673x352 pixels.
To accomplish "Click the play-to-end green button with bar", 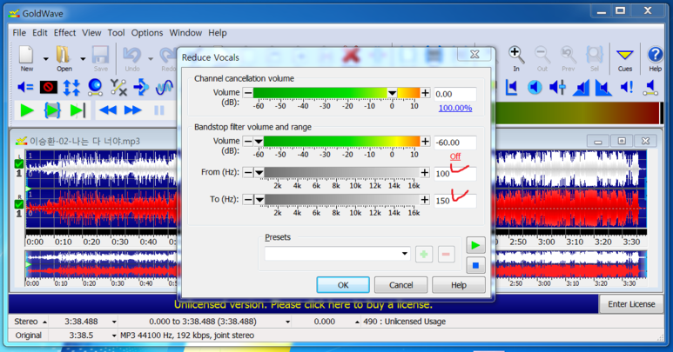I will point(77,110).
